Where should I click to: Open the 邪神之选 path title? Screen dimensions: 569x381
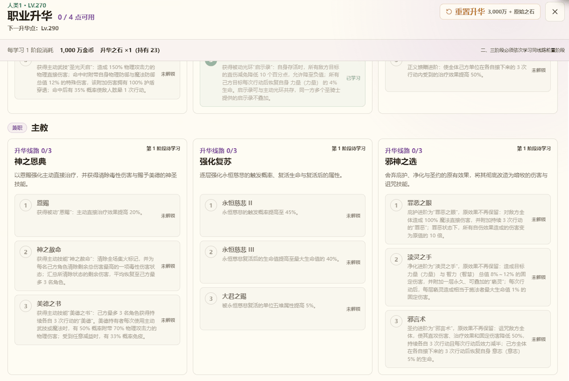(x=401, y=161)
